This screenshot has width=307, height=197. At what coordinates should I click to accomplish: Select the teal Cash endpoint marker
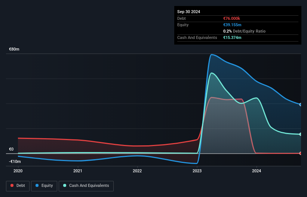click(301, 134)
